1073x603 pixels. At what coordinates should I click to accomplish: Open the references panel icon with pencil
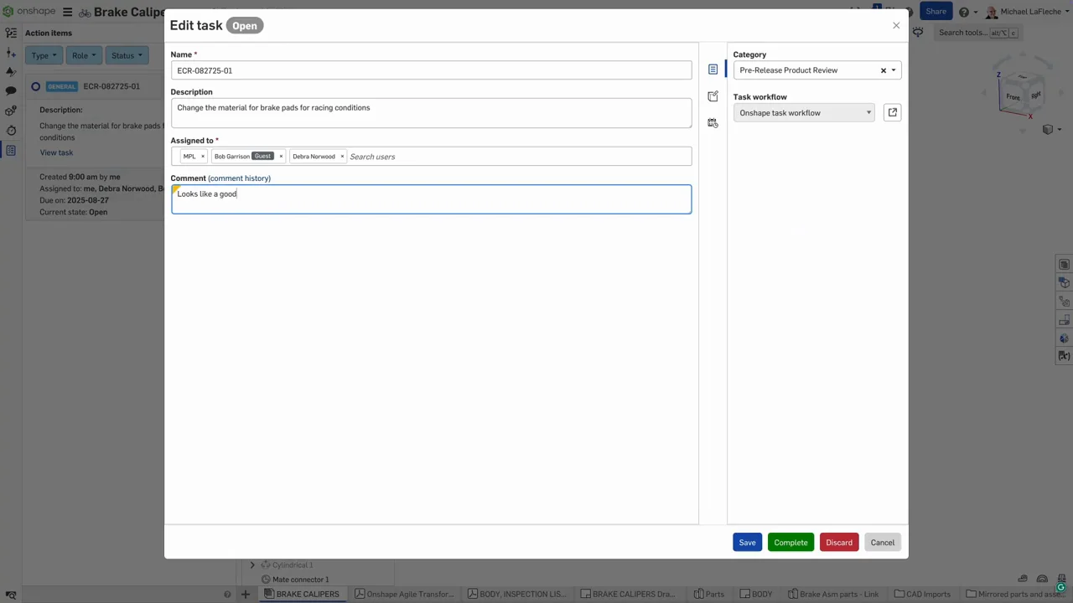click(713, 96)
